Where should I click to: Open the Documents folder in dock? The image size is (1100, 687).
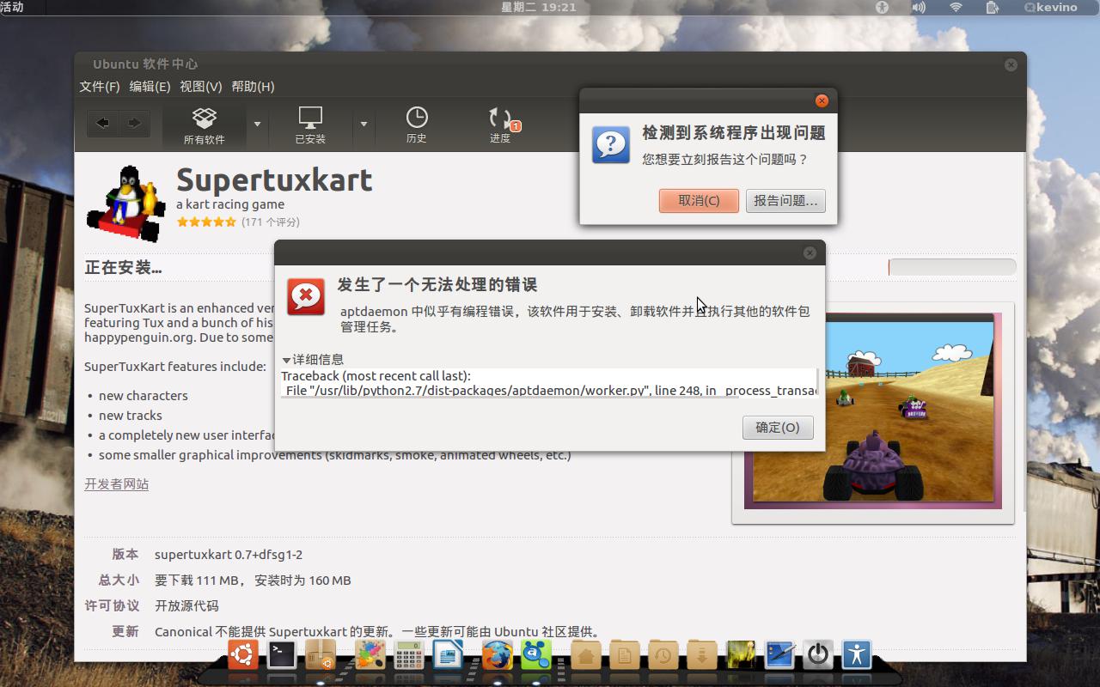[625, 655]
